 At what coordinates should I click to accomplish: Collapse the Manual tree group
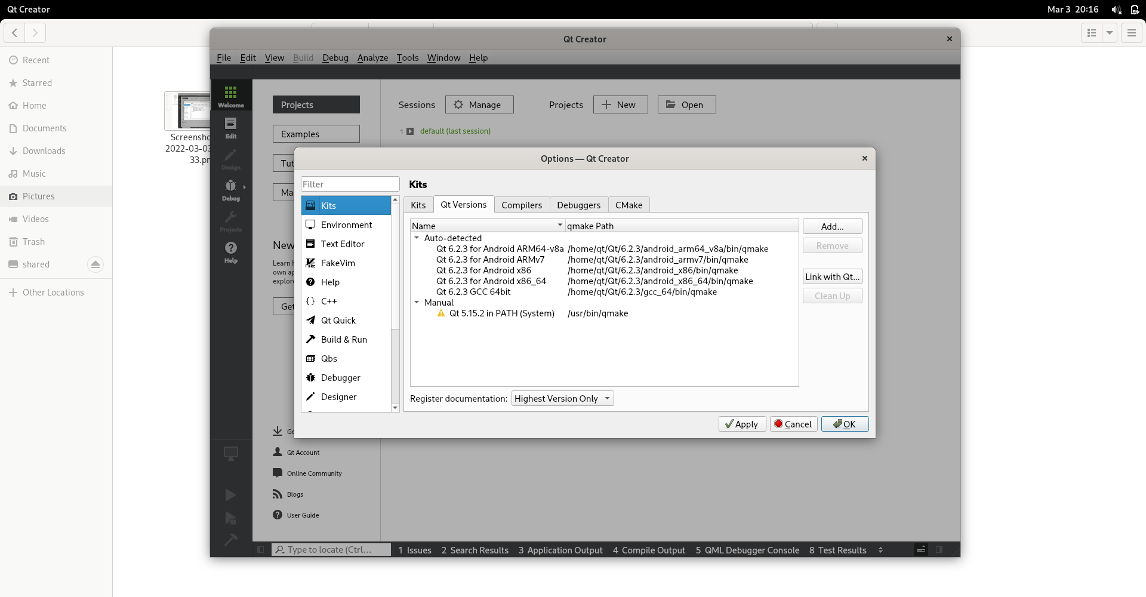point(417,302)
